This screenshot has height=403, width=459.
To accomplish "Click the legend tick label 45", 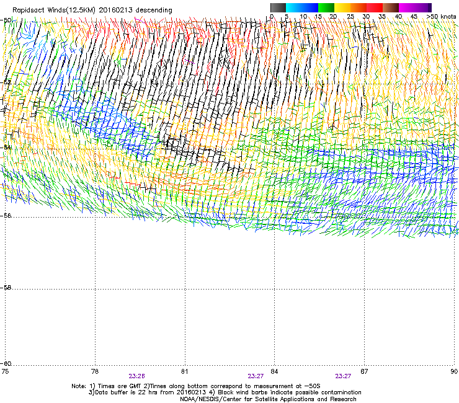I will click(x=414, y=17).
